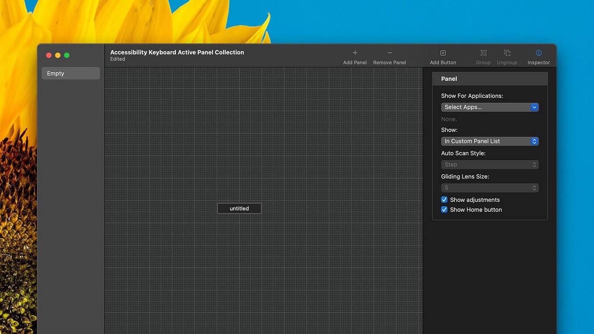Close the window with the red button
Viewport: 594px width, 334px height.
tap(49, 55)
